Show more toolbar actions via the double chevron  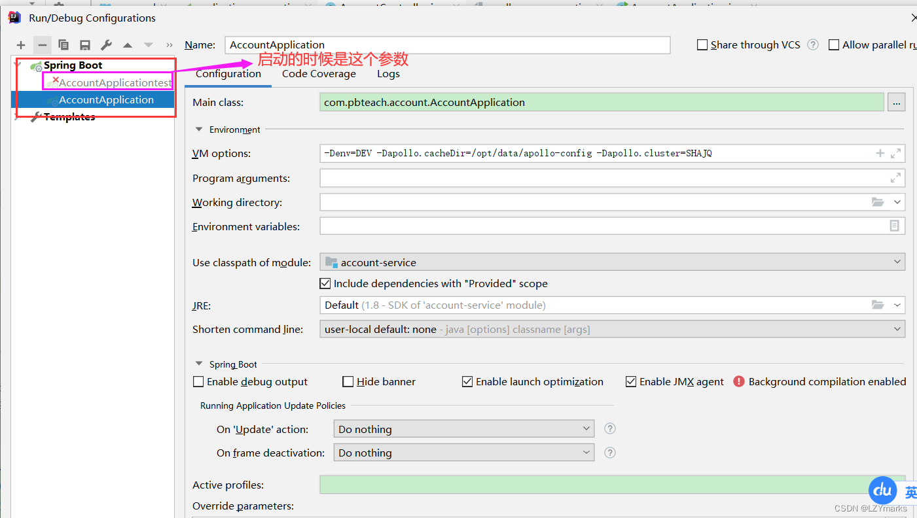coord(170,45)
